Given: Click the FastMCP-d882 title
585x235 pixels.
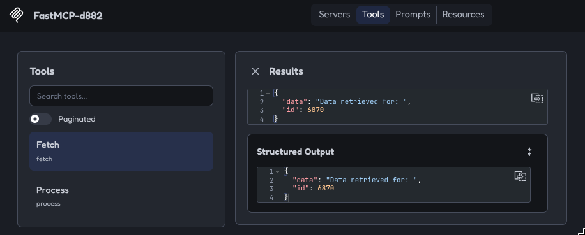Looking at the screenshot, I should (68, 16).
